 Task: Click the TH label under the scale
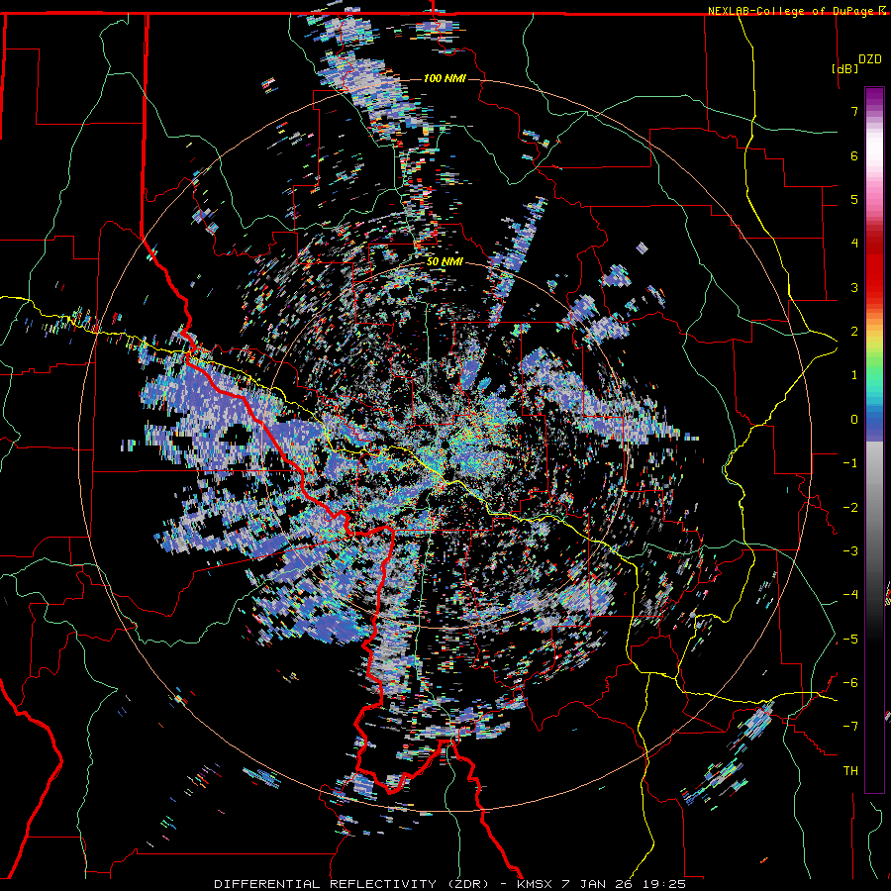[x=850, y=770]
